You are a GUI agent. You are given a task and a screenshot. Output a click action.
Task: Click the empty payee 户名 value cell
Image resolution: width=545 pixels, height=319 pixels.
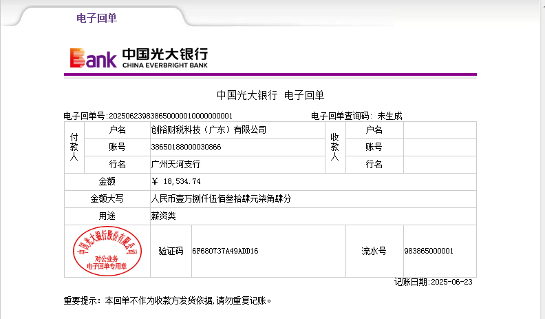tap(439, 130)
